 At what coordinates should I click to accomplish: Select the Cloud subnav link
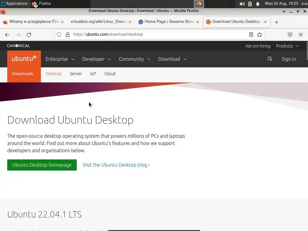click(110, 74)
